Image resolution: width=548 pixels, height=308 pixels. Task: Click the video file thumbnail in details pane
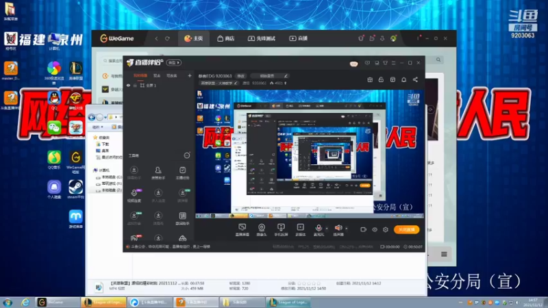pos(99,287)
